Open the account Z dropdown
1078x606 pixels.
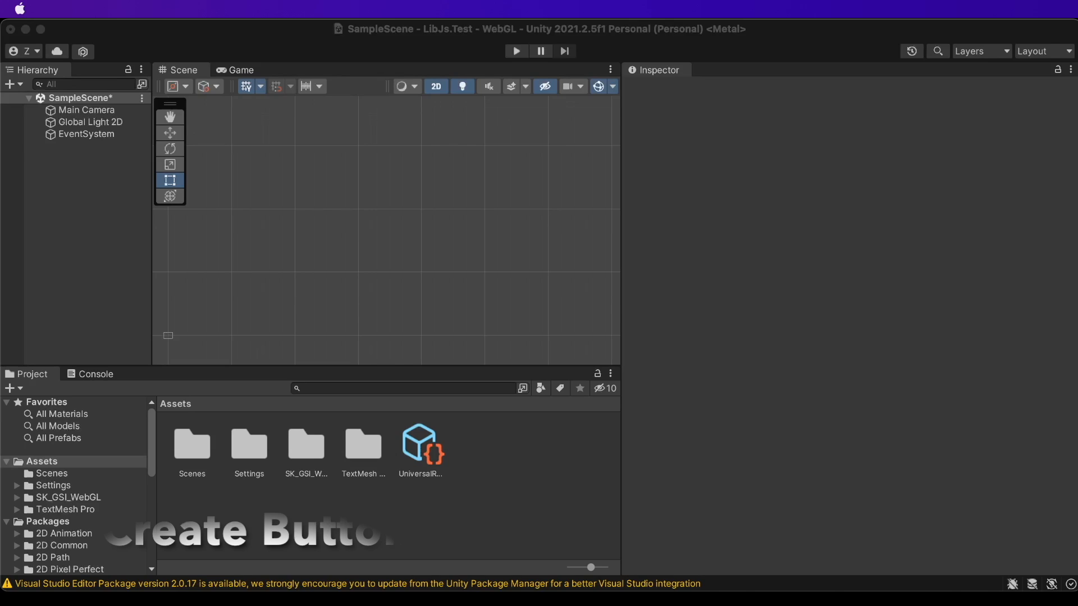coord(24,51)
